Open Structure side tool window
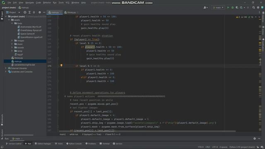Screen dimensions: 265x149 tap(2, 134)
